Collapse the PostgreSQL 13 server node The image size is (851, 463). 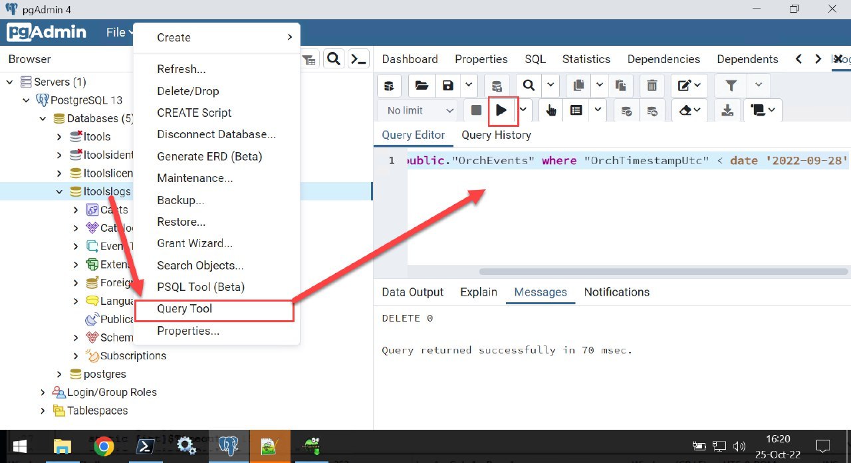pos(26,100)
